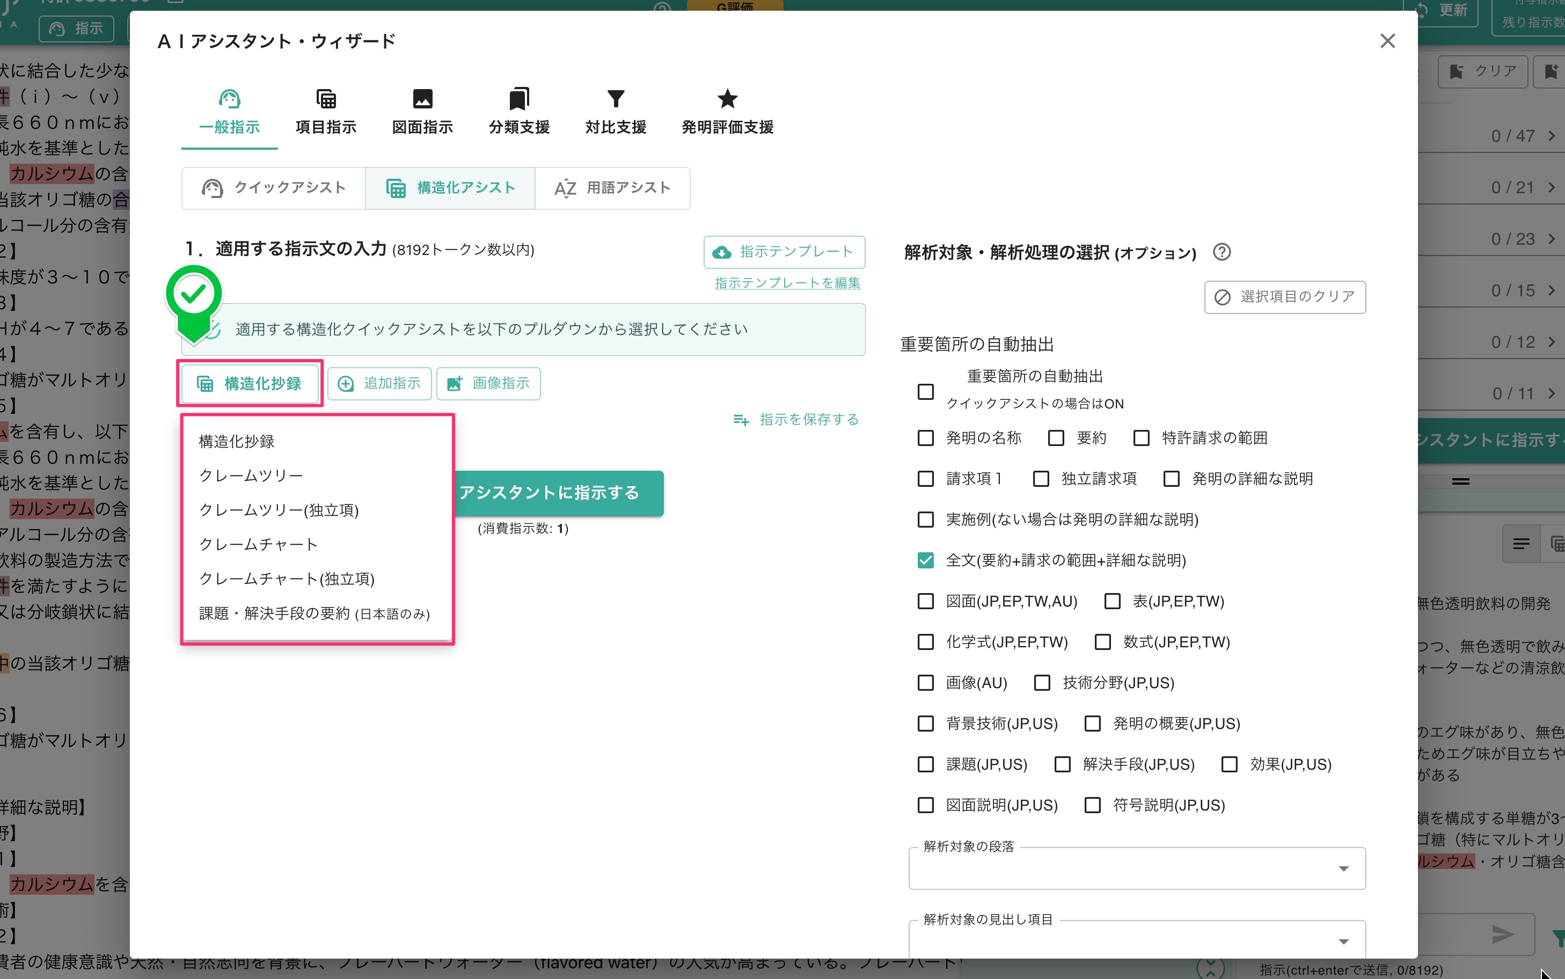
Task: Click the 指示テンプレート download button
Action: pos(784,252)
